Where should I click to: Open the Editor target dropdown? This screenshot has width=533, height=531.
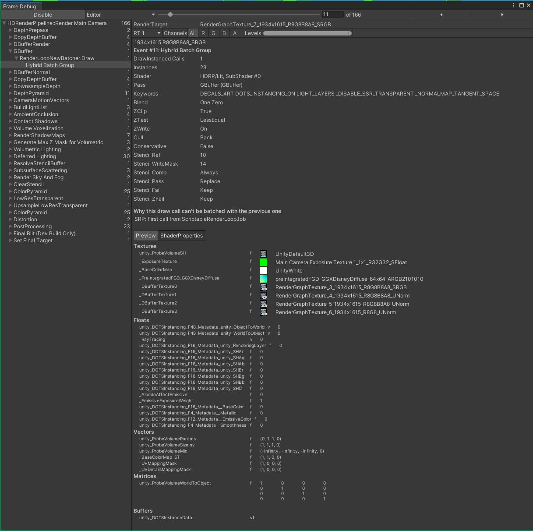tap(120, 14)
